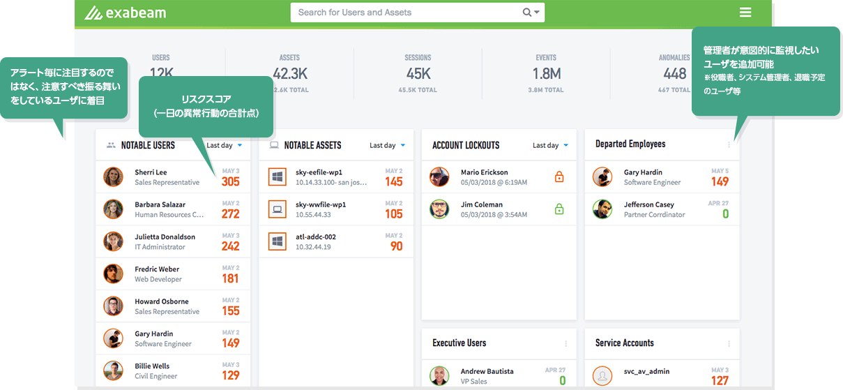Click laptop icon beside sky-wwfile-wp1
Screen dimensions: 843x390
pyautogui.click(x=277, y=209)
